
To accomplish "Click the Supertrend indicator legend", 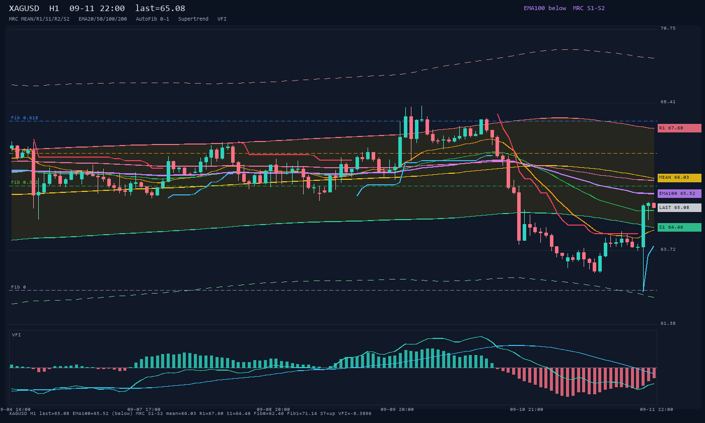I will click(193, 19).
